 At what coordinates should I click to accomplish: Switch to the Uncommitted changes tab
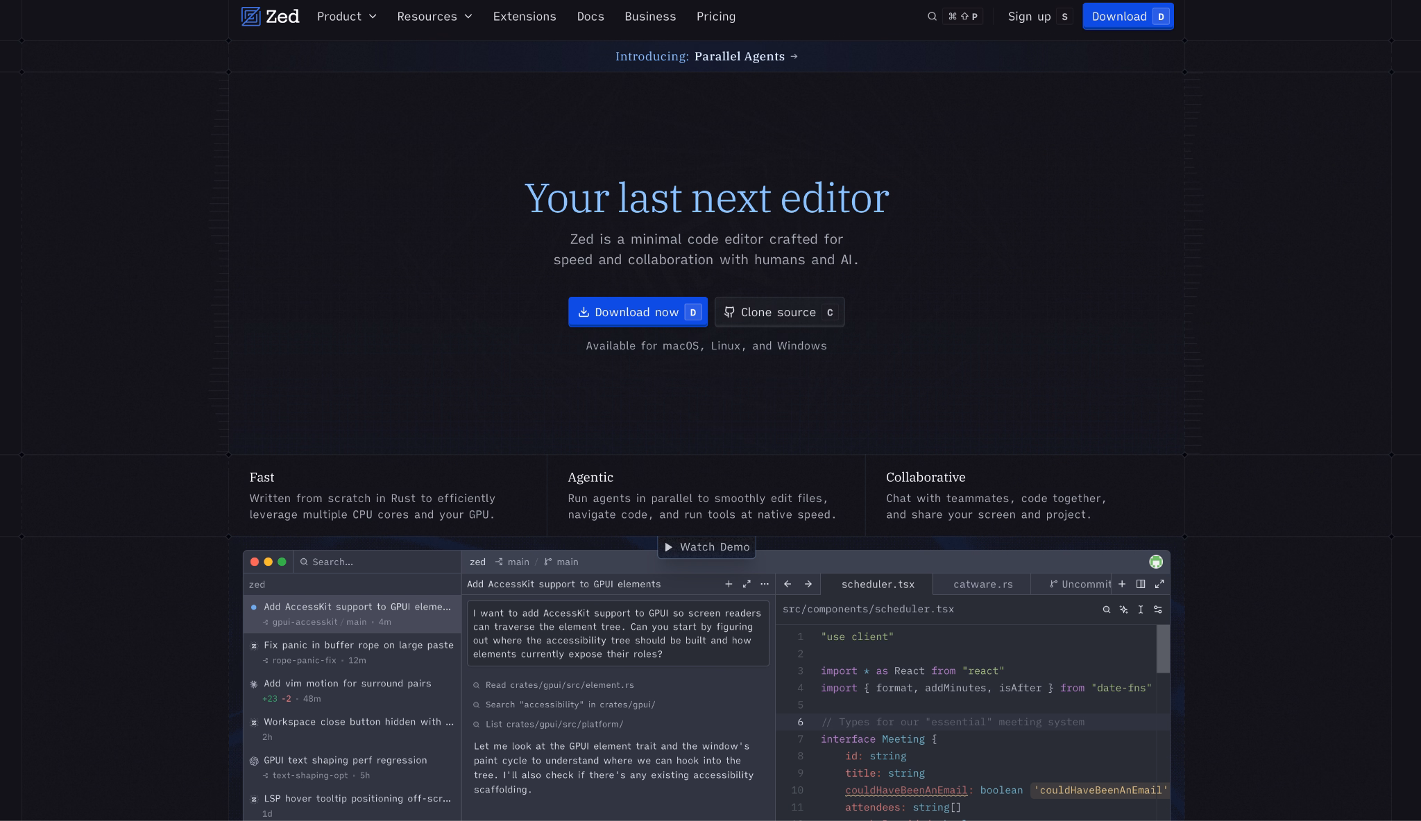[x=1073, y=584]
